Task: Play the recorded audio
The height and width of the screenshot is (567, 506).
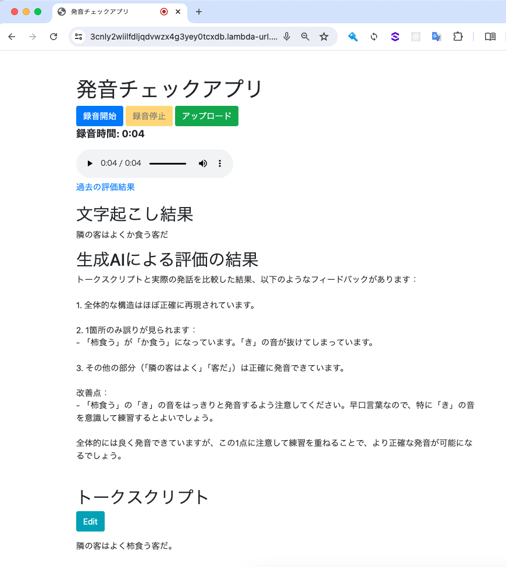Action: (x=90, y=163)
